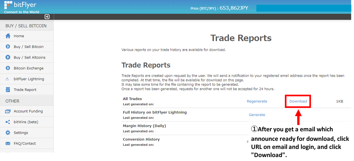Click the OTHER section header

[x=12, y=101]
